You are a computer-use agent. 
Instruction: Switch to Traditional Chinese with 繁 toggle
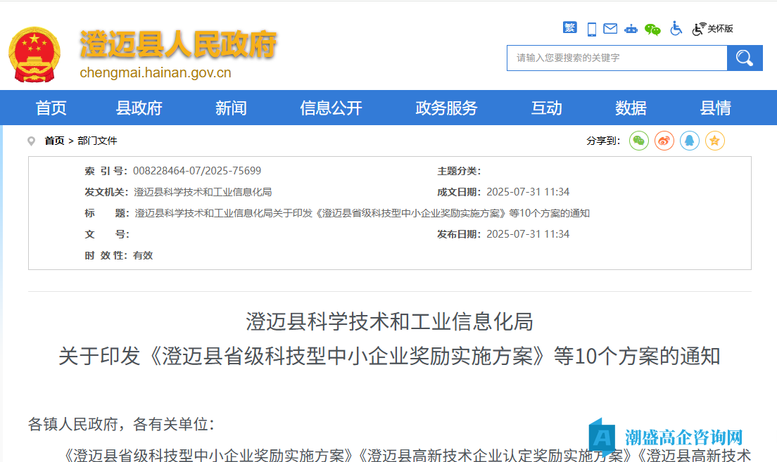(570, 28)
